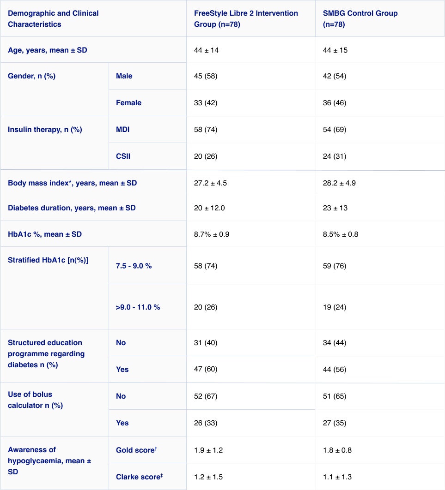Select the SMBG Control Group column header
The height and width of the screenshot is (490, 445).
click(x=360, y=19)
